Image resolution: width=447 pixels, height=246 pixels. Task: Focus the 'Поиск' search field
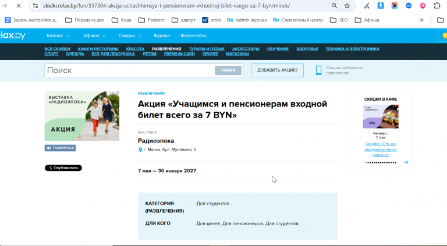pos(130,70)
